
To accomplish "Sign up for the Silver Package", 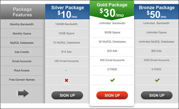I will (67, 95).
